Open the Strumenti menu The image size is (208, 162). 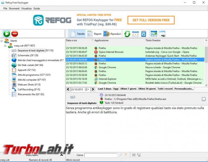click(14, 9)
